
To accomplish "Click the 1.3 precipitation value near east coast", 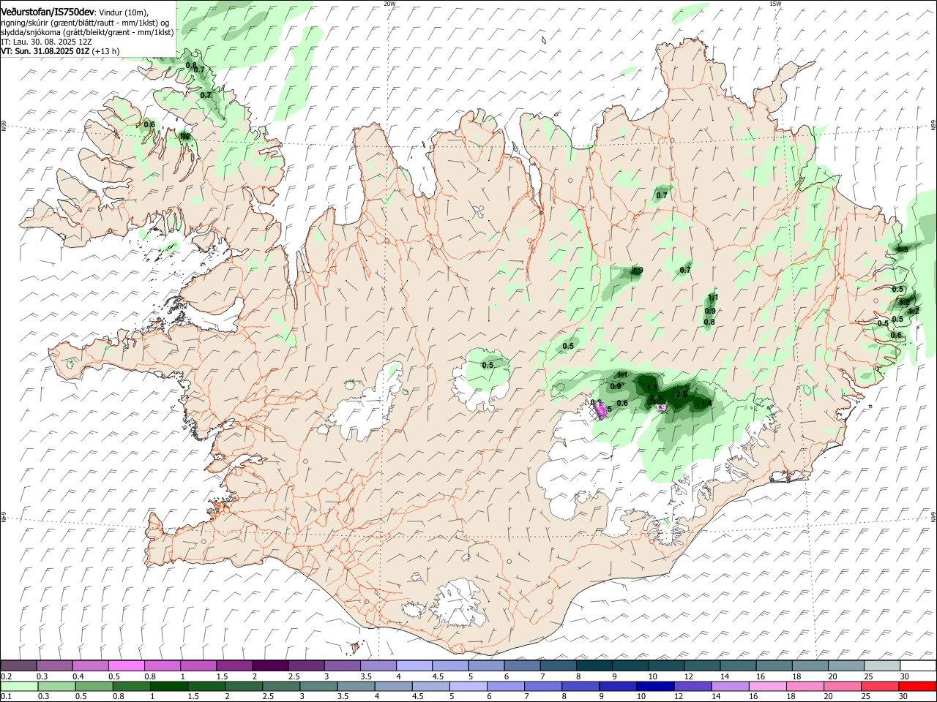I will click(x=902, y=249).
